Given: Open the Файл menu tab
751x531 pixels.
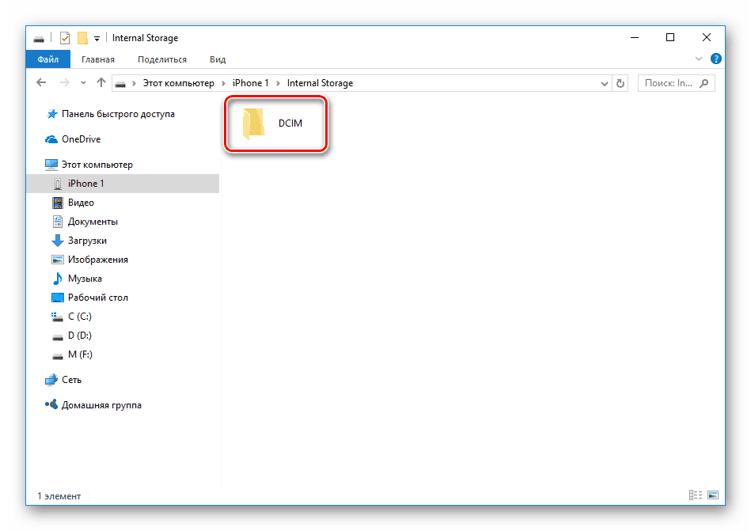Looking at the screenshot, I should 48,59.
